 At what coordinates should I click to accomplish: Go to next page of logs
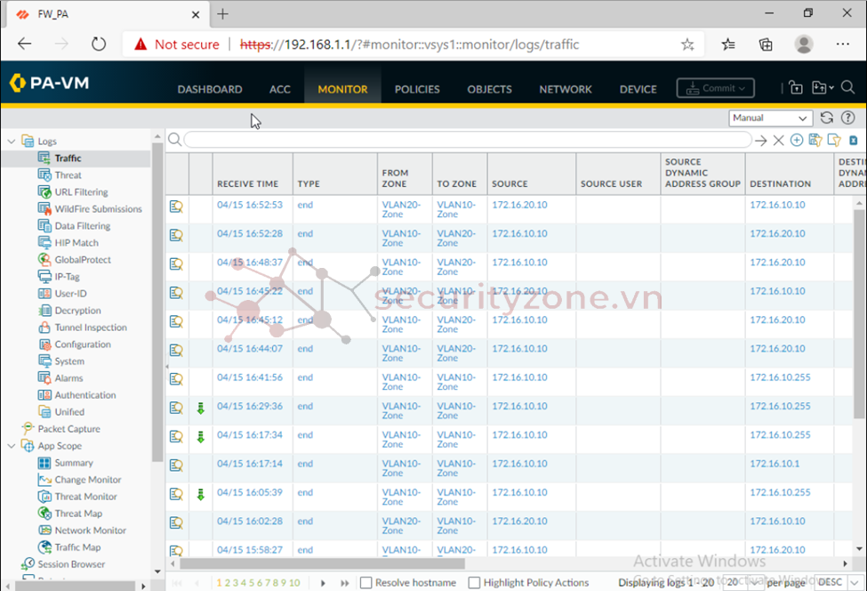[323, 583]
